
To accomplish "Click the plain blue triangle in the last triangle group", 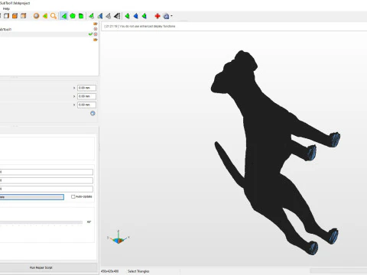I will point(135,16).
